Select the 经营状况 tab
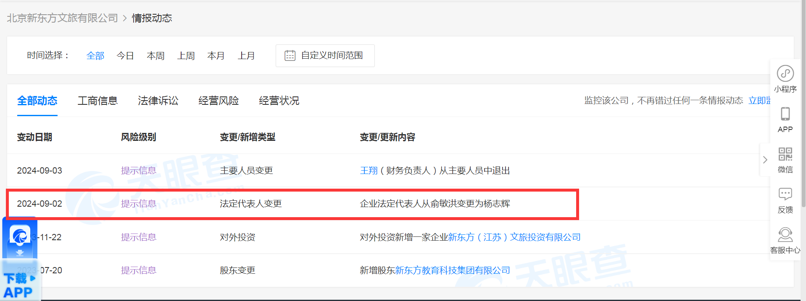The width and height of the screenshot is (806, 301). (x=279, y=101)
